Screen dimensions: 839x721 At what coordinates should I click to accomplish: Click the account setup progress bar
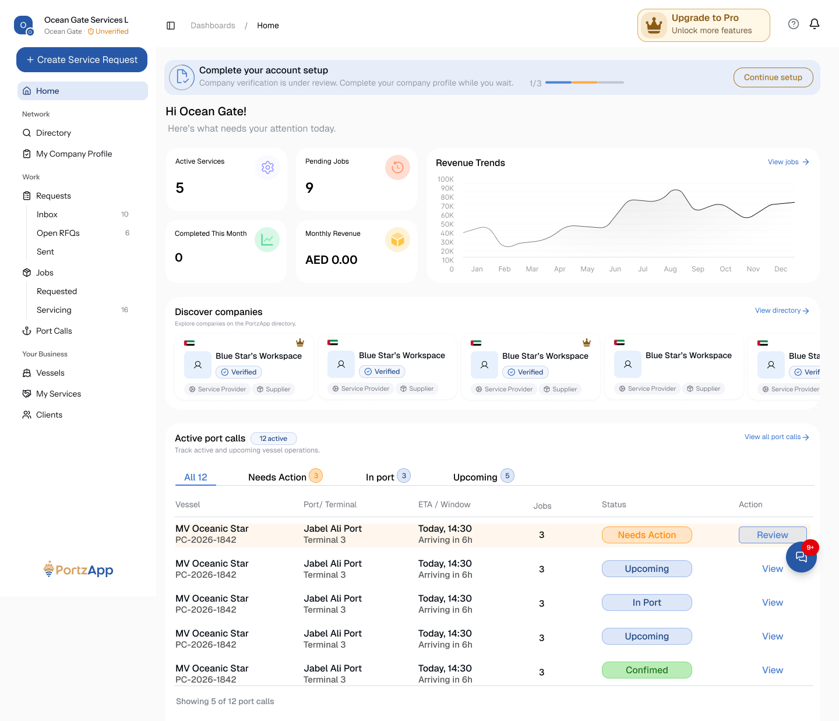[x=584, y=83]
